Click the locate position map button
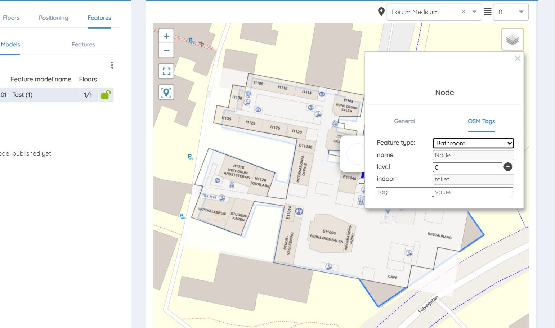 [166, 93]
